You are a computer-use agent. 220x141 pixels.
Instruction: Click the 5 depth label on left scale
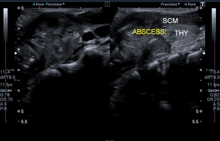point(22,111)
